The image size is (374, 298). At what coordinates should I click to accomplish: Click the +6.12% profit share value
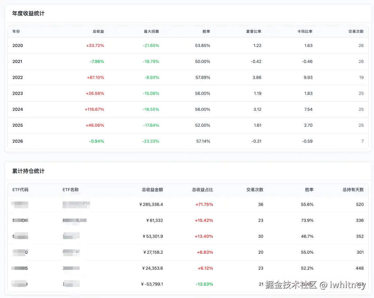pyautogui.click(x=205, y=268)
